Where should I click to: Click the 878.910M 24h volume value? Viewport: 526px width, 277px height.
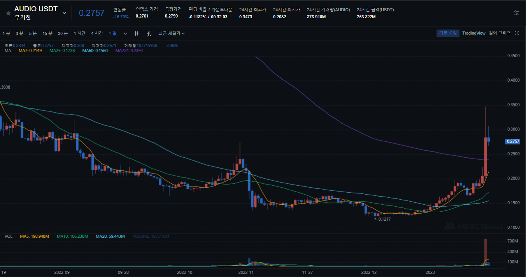[316, 17]
